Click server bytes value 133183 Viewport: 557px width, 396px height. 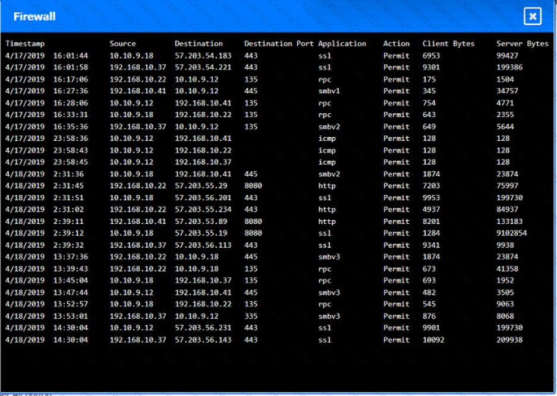pyautogui.click(x=509, y=222)
